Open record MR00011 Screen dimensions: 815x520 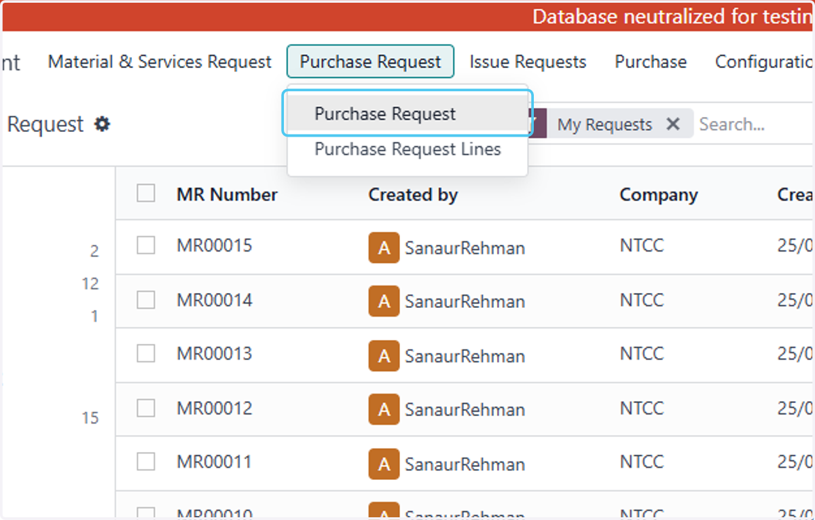pos(215,462)
